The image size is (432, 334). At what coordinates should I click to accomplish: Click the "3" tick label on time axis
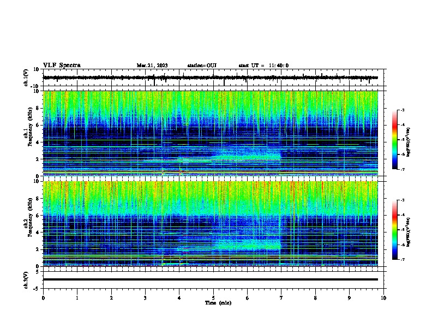145,298
